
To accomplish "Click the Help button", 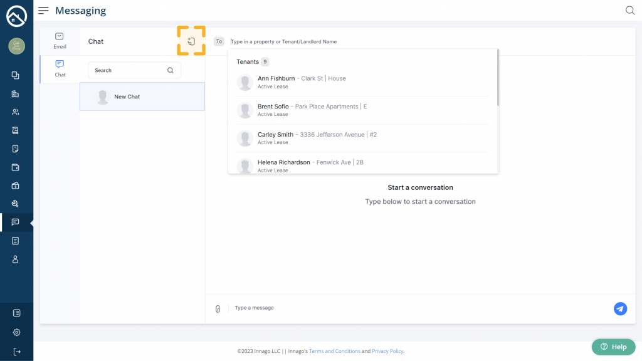I will click(x=613, y=347).
